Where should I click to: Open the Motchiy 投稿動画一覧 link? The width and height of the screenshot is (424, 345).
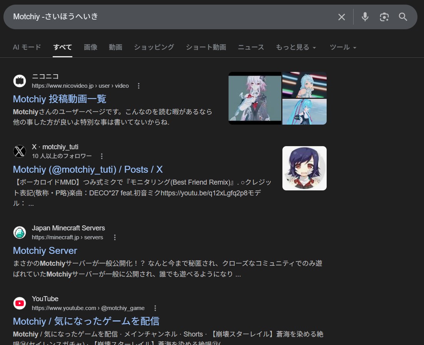[x=60, y=99]
